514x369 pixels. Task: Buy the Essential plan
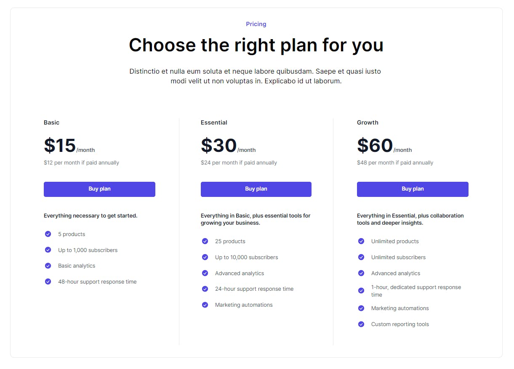tap(256, 189)
